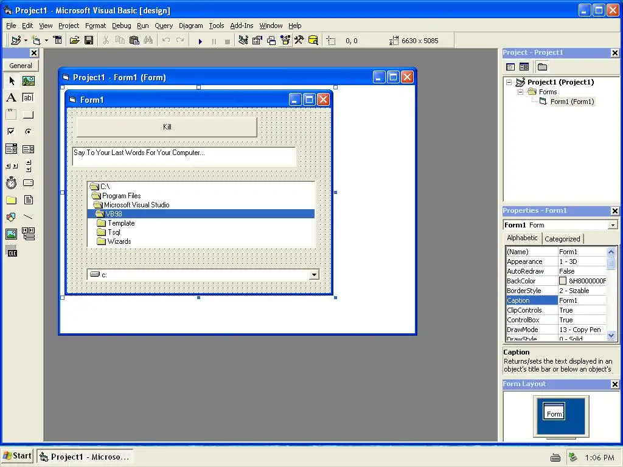Select the vertical scrollbar control tool
The width and height of the screenshot is (623, 467).
[x=28, y=166]
